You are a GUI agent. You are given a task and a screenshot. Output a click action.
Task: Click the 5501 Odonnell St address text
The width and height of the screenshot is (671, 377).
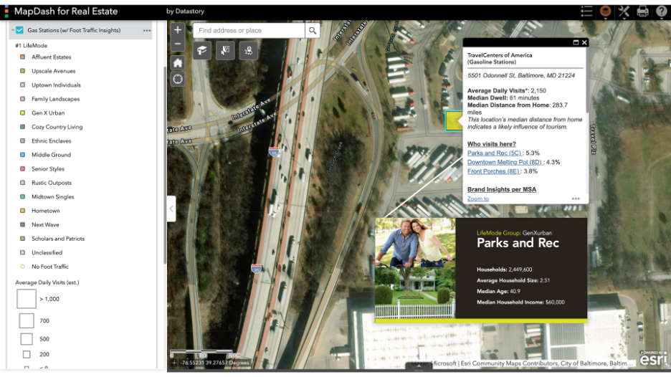(520, 75)
